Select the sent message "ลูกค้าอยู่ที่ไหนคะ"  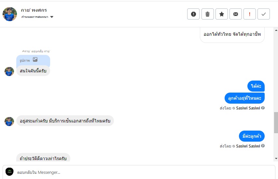tap(244, 98)
